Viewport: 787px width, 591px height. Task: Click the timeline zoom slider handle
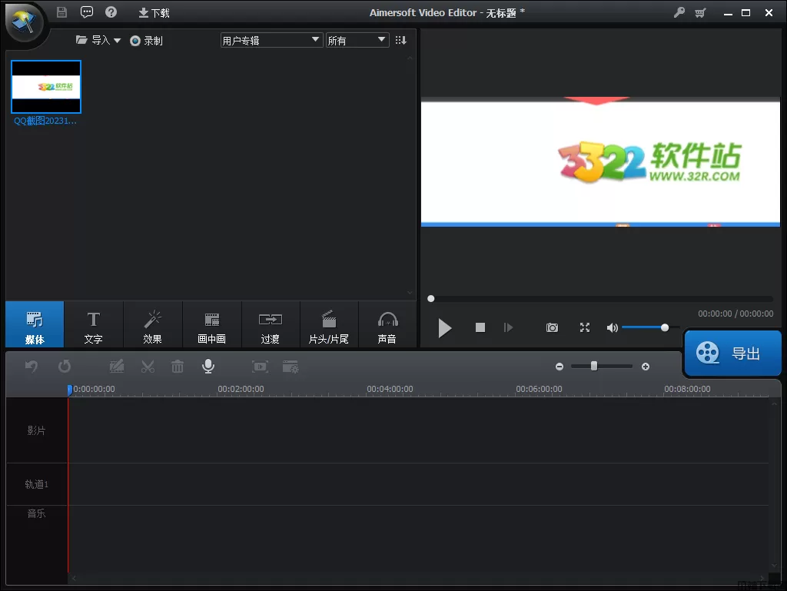[594, 367]
